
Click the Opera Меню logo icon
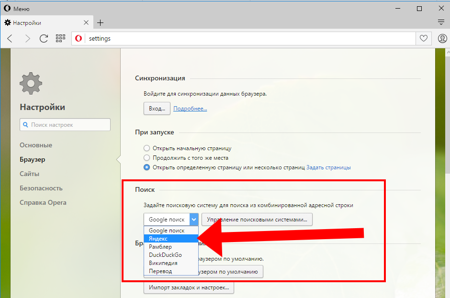tap(7, 8)
